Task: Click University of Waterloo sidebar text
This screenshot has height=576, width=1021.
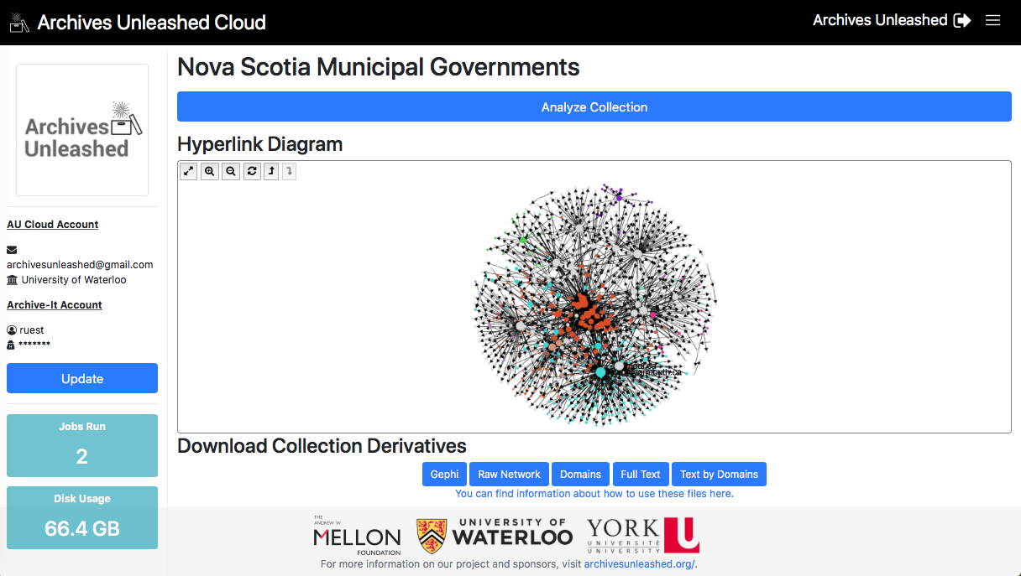Action: pyautogui.click(x=74, y=279)
